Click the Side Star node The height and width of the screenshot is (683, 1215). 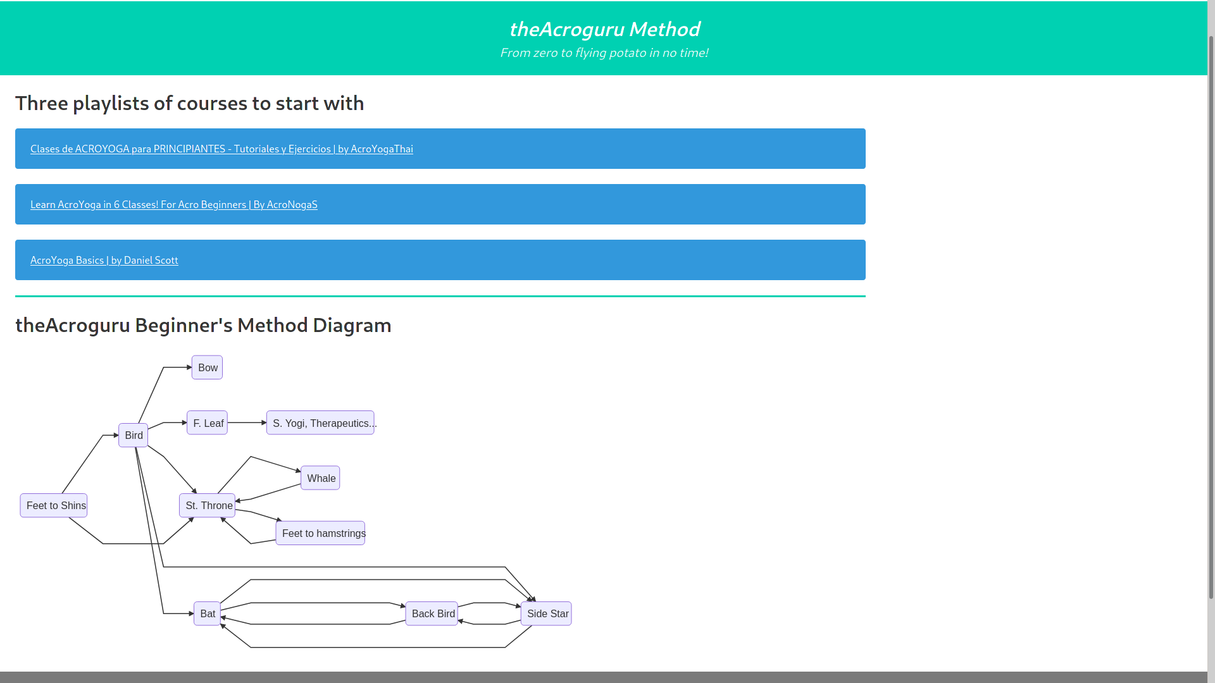(546, 614)
